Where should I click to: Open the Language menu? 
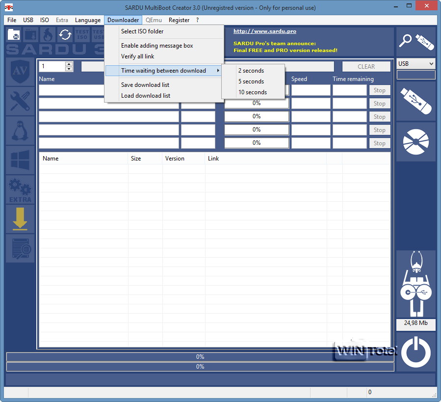[88, 20]
